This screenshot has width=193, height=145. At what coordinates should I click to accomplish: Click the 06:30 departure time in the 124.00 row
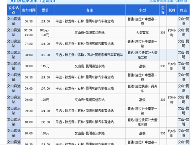(29, 21)
